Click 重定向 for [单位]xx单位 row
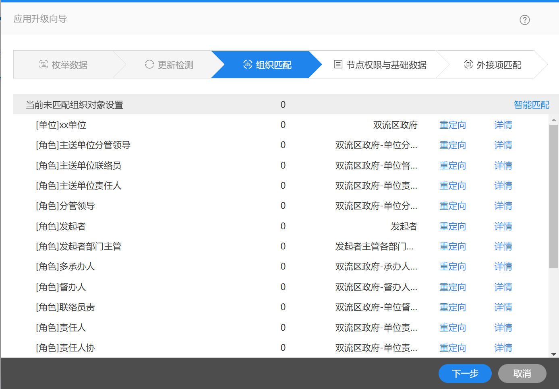559x389 pixels. pos(452,125)
